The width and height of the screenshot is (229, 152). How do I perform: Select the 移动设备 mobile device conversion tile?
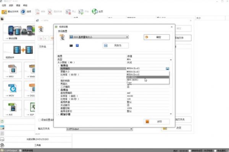pos(19,32)
